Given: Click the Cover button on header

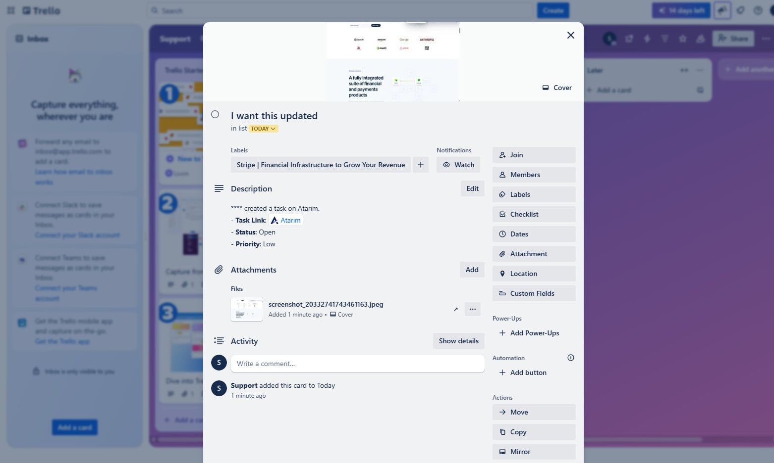Looking at the screenshot, I should 557,88.
